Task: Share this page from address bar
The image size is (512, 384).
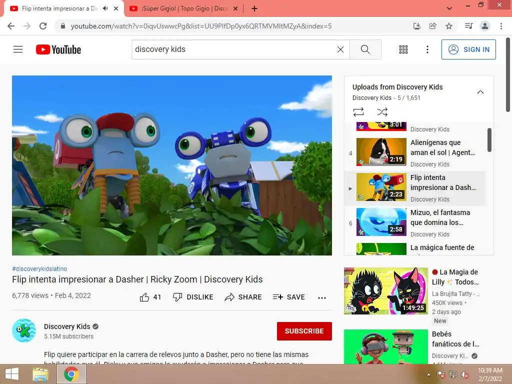Action: 433,26
